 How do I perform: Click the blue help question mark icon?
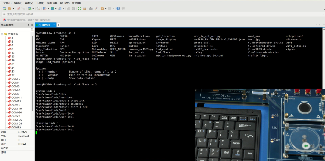pos(118,9)
